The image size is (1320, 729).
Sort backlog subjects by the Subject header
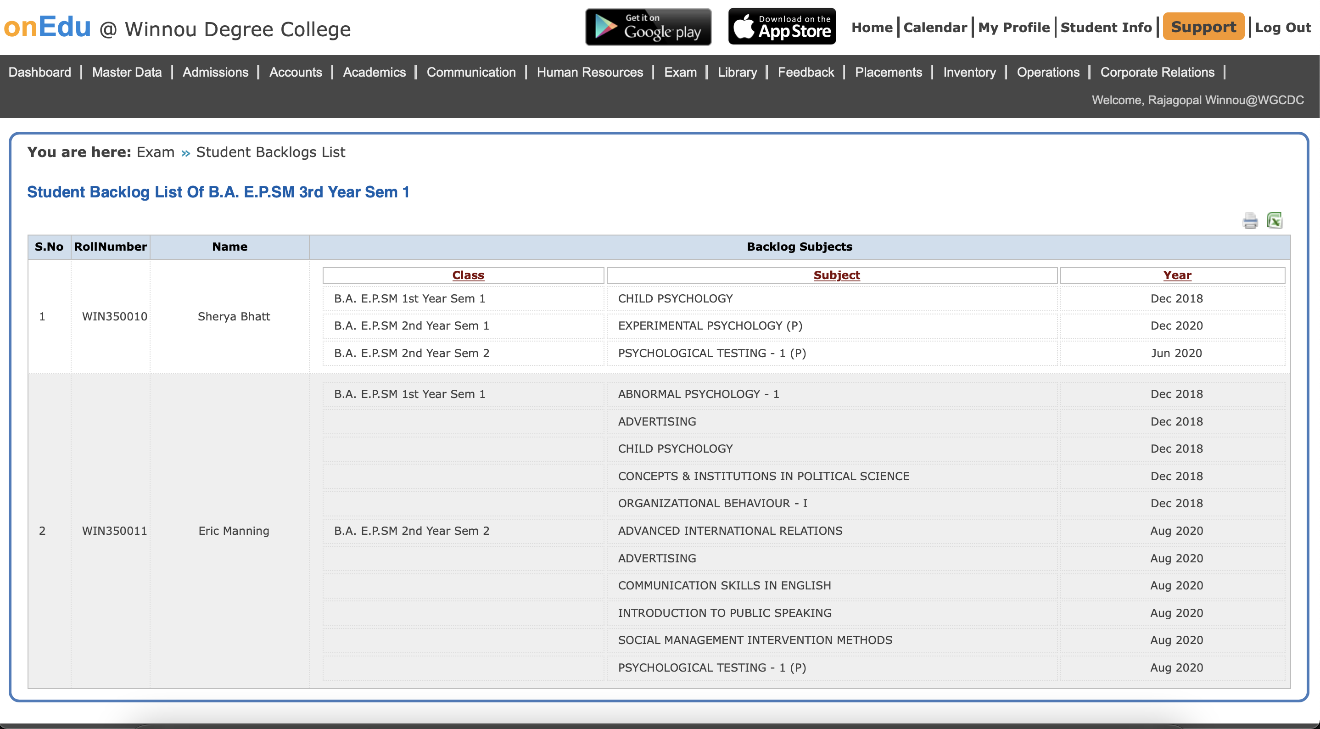pos(837,275)
